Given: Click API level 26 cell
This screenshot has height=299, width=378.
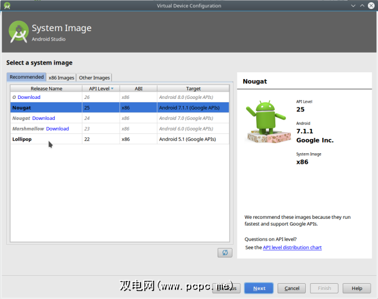Looking at the screenshot, I should click(x=101, y=97).
